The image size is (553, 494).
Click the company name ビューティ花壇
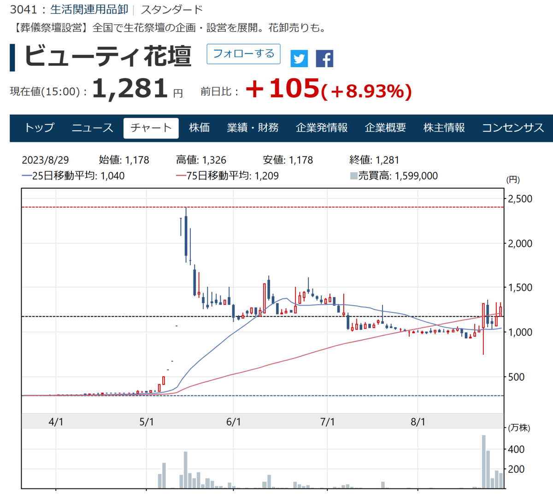coord(108,56)
